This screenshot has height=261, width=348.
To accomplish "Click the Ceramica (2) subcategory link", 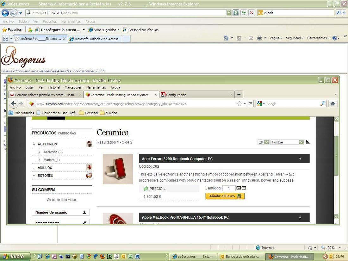I will click(x=53, y=152).
